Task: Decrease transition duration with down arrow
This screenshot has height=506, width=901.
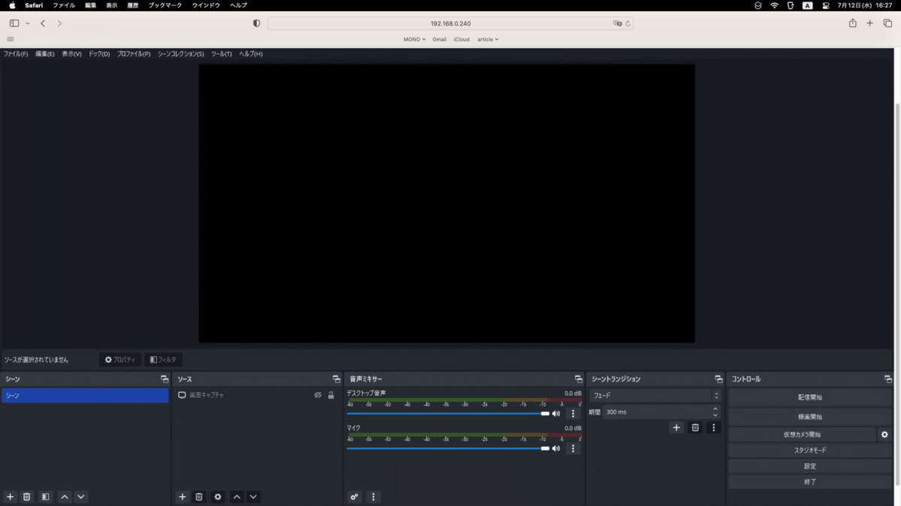Action: (715, 415)
